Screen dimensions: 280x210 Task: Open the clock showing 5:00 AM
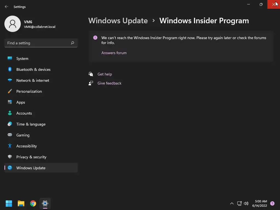(260, 203)
